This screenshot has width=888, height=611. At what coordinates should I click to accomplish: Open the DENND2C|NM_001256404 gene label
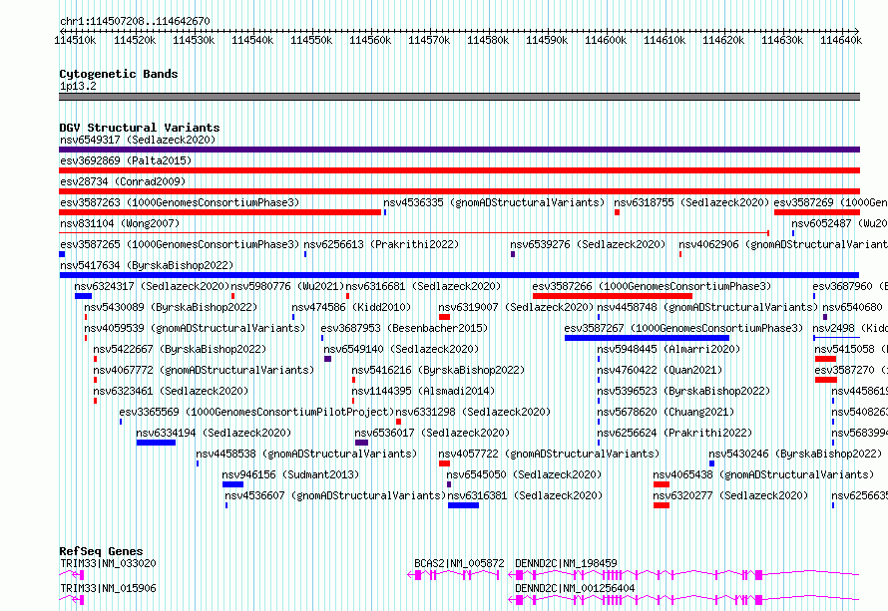[575, 588]
